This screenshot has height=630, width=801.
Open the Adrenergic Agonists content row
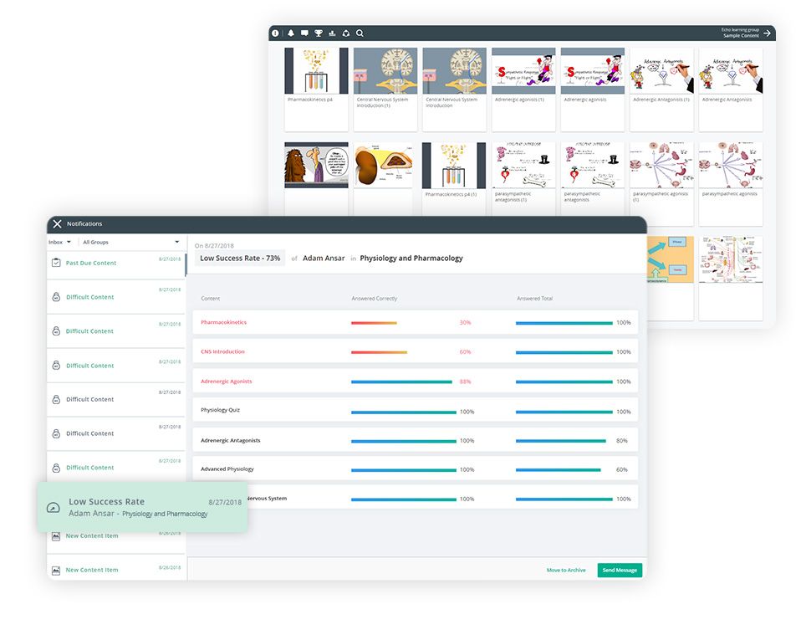415,381
